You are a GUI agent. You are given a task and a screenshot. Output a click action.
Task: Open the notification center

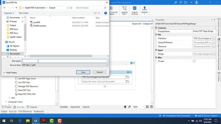point(216,121)
